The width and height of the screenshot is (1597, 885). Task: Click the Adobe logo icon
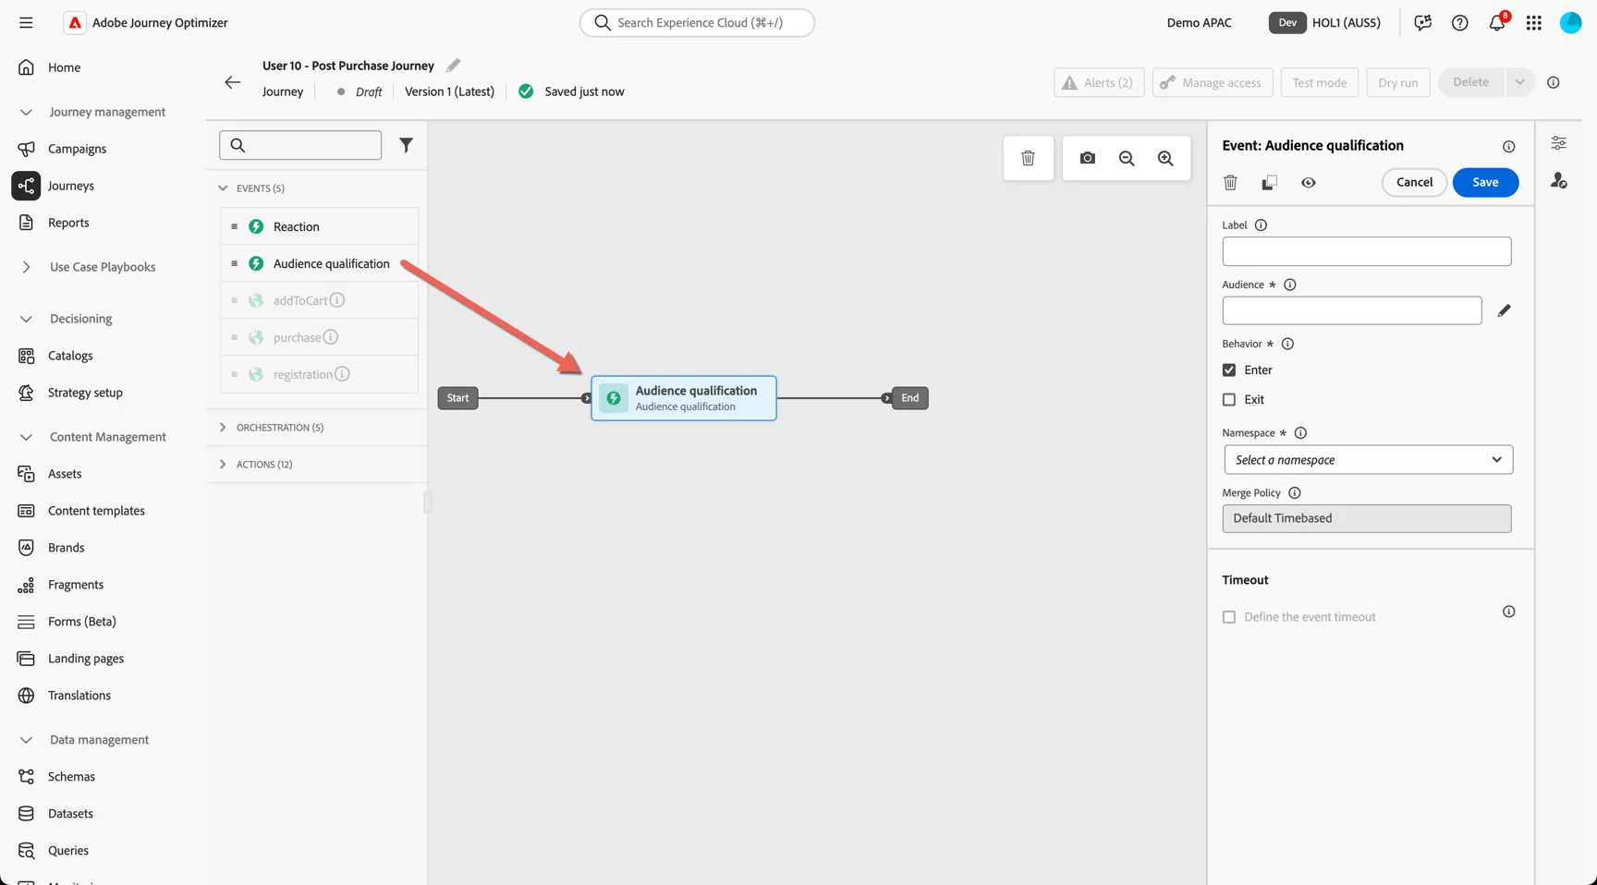[75, 22]
